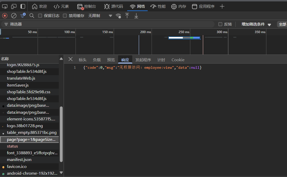The image size is (287, 177).
Task: Select the 全部 filter button
Action: (282, 24)
